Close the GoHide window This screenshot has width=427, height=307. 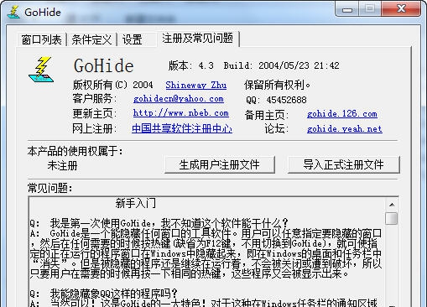pyautogui.click(x=401, y=9)
